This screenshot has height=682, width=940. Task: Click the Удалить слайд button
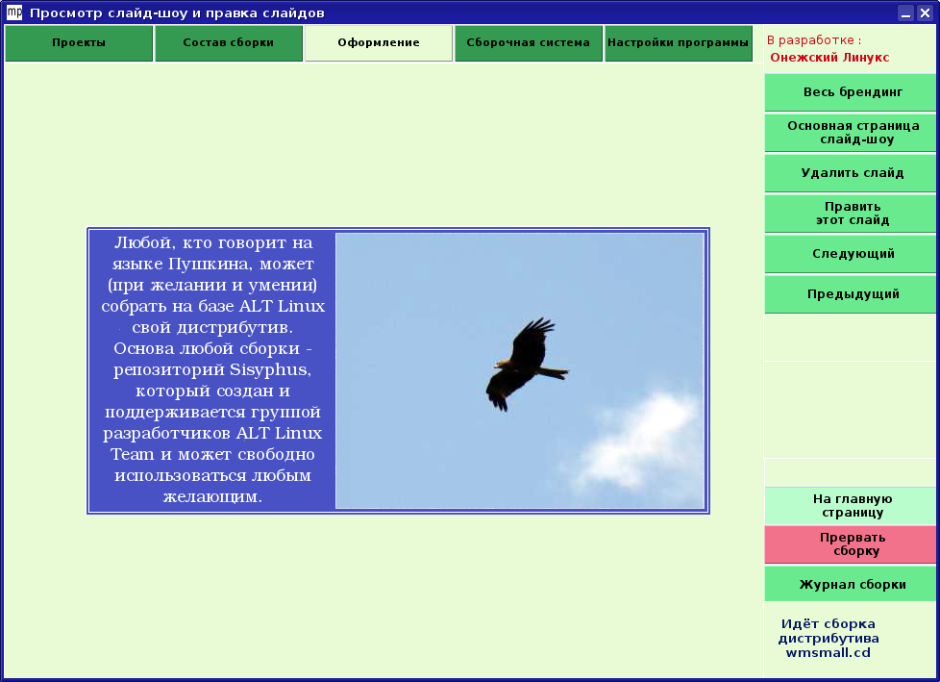(852, 174)
